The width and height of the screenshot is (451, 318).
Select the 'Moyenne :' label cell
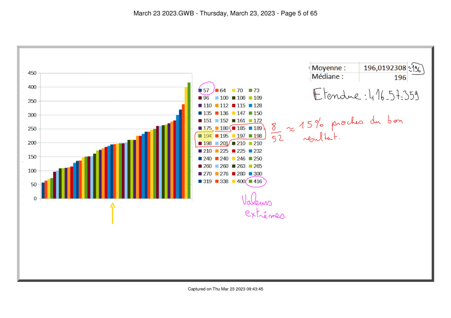tap(329, 68)
